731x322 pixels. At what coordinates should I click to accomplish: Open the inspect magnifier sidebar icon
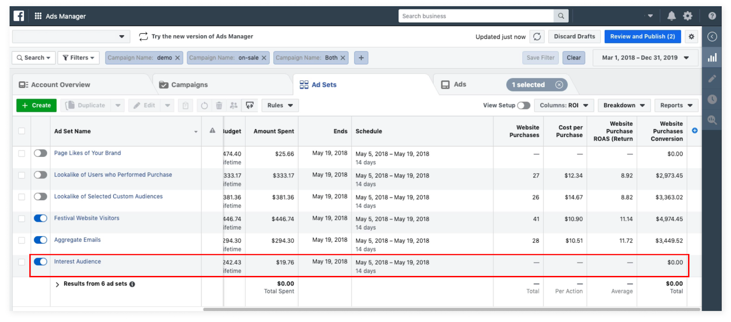[x=712, y=120]
